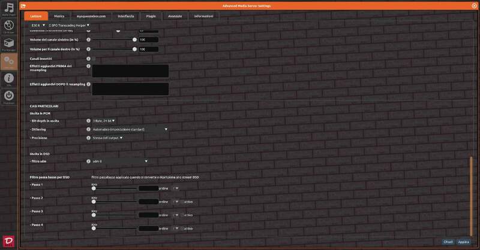Image resolution: width=480 pixels, height=250 pixels.
Task: Click the Chiudi button
Action: pyautogui.click(x=448, y=242)
